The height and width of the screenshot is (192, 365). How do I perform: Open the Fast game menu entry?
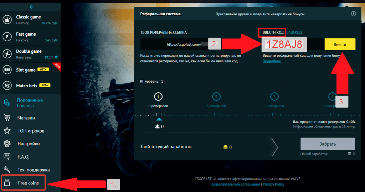pos(30,37)
